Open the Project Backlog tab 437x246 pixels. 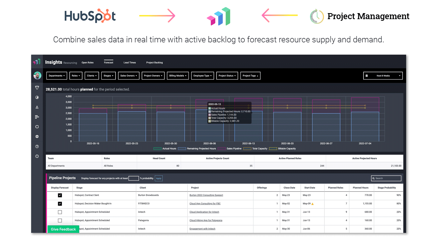pos(154,62)
